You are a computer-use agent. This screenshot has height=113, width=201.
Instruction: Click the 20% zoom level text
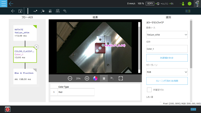(78, 78)
